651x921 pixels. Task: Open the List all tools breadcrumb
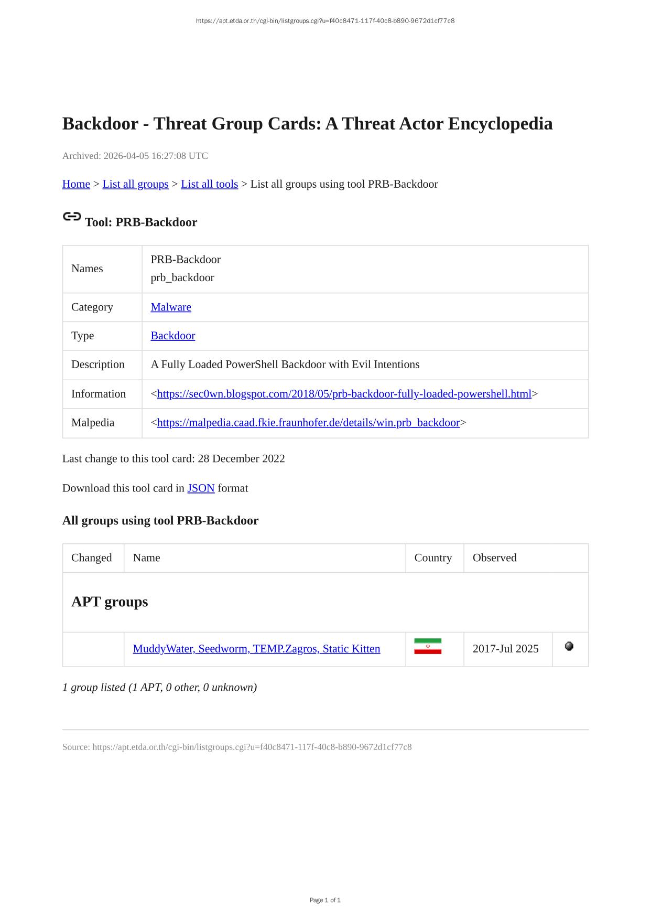coord(209,184)
